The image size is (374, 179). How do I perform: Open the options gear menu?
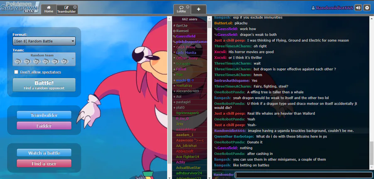tap(367, 8)
